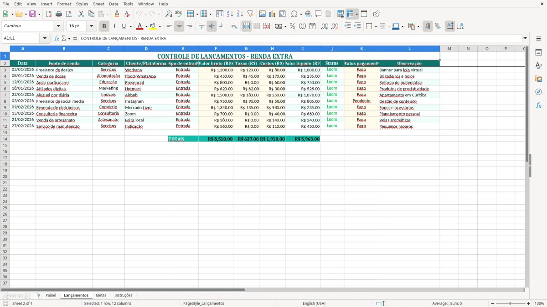Format cell as date

point(312,26)
